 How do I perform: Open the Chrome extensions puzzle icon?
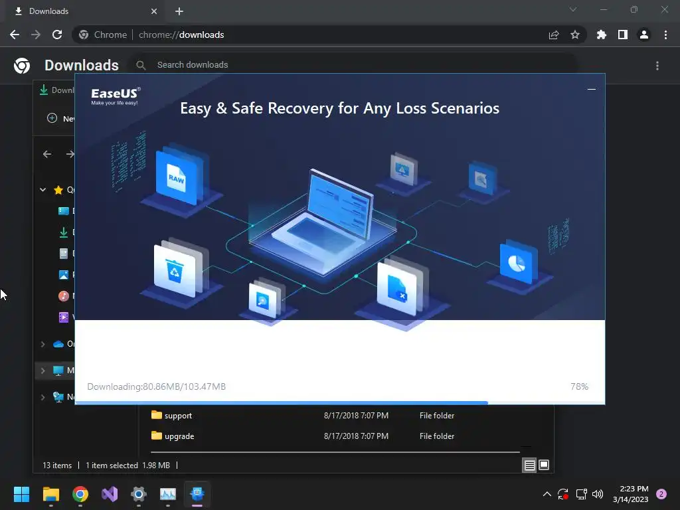(x=602, y=35)
